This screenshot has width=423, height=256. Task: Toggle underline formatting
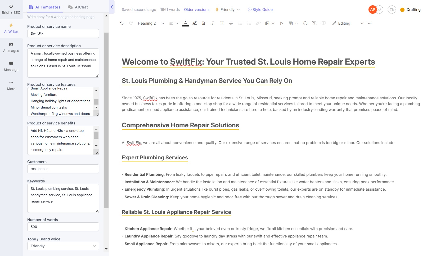click(222, 23)
